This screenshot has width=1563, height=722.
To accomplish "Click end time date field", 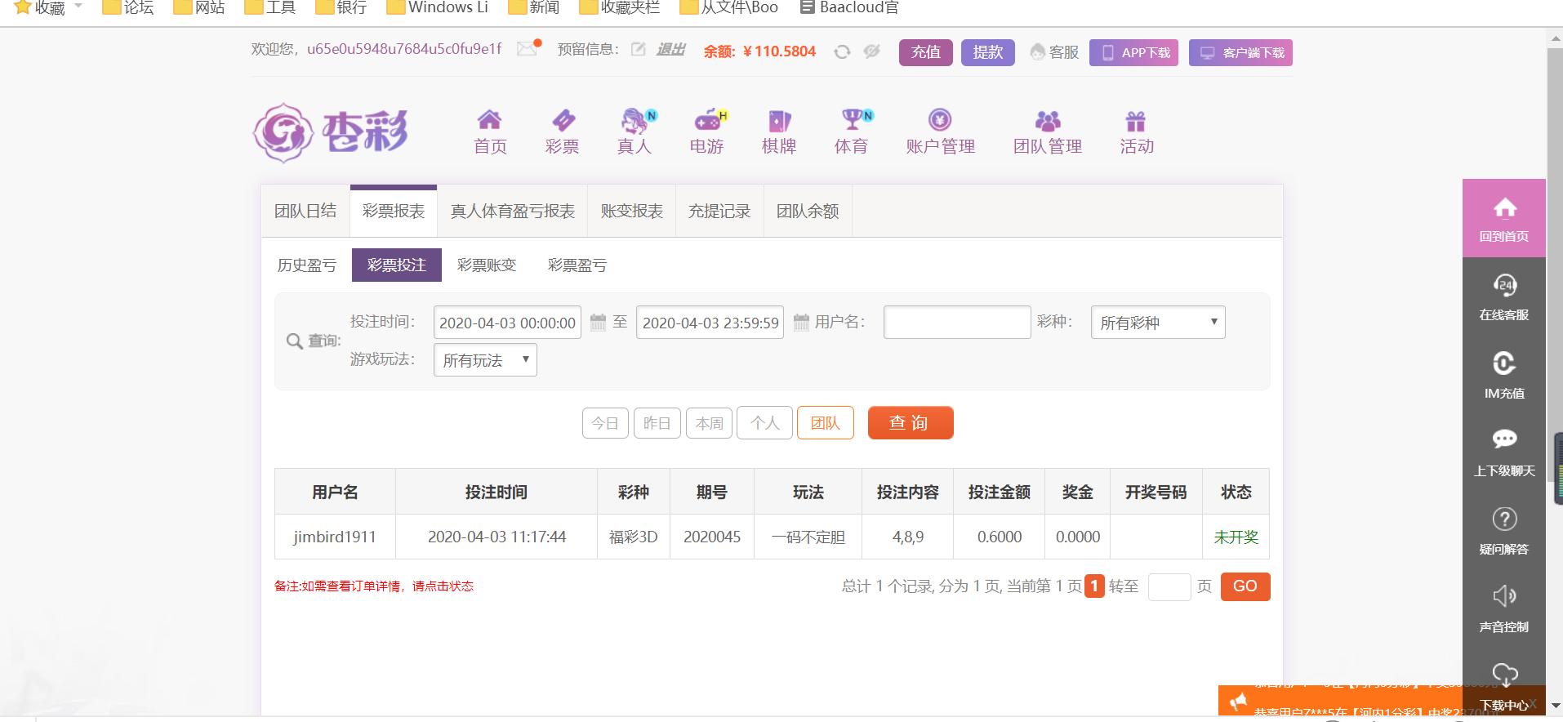I will 710,323.
